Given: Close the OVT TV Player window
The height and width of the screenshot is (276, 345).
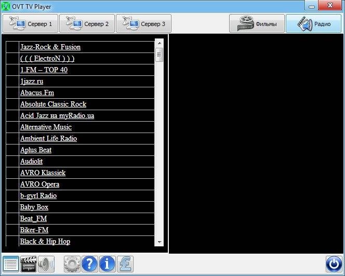Looking at the screenshot, I should click(x=330, y=5).
